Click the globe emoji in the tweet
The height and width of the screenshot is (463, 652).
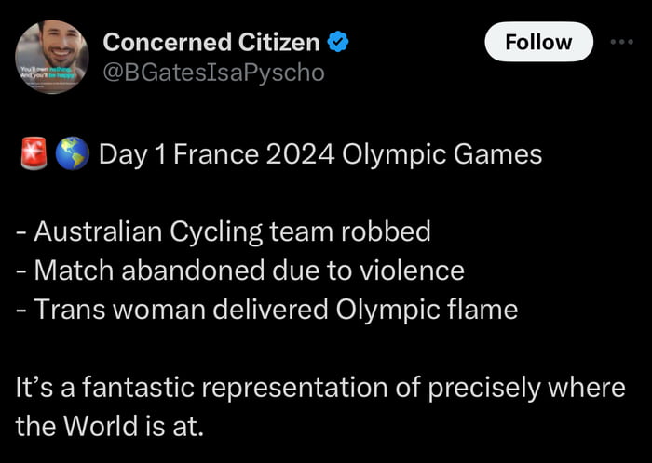(72, 154)
